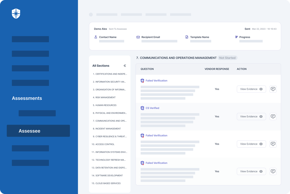Click the first Failed Verification shield icon

[x=142, y=81]
